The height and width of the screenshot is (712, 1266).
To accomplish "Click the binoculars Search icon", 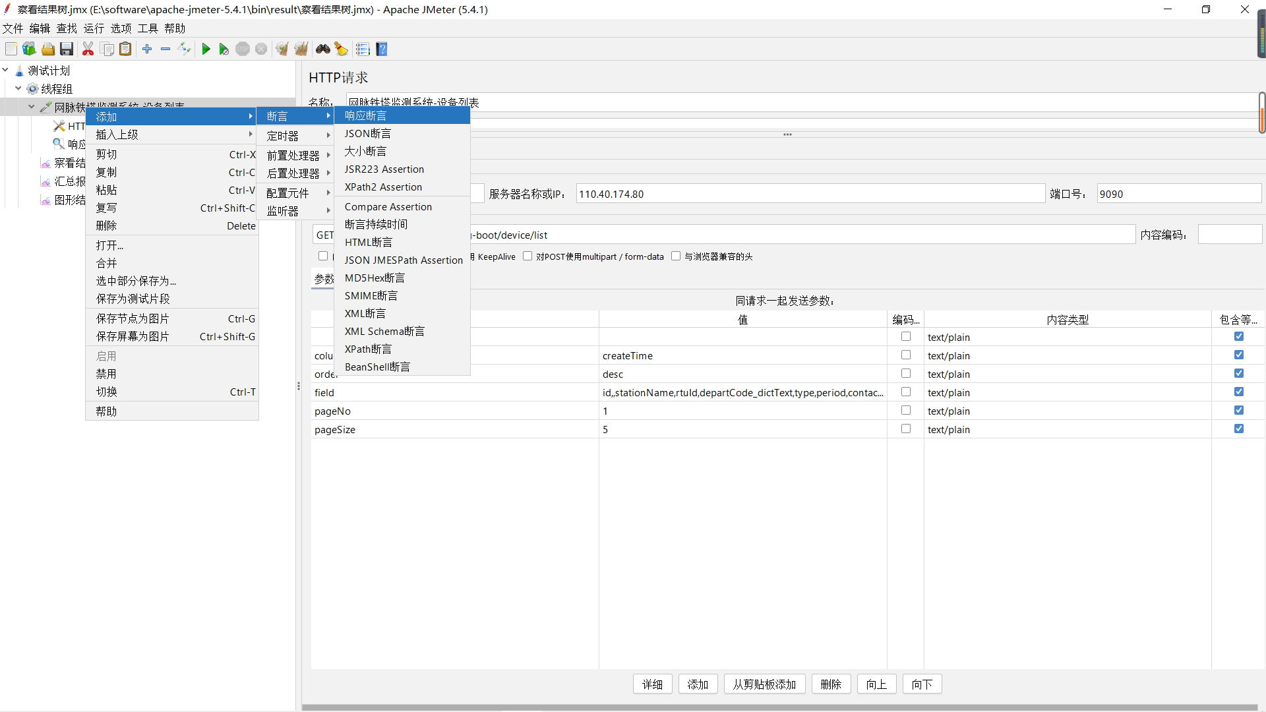I will (x=322, y=49).
